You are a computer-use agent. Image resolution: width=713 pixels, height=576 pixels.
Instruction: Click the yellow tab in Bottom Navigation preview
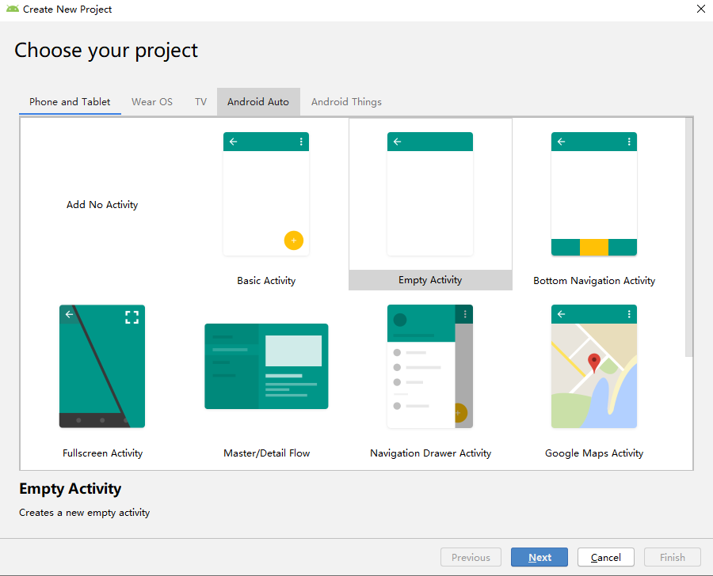coord(594,247)
